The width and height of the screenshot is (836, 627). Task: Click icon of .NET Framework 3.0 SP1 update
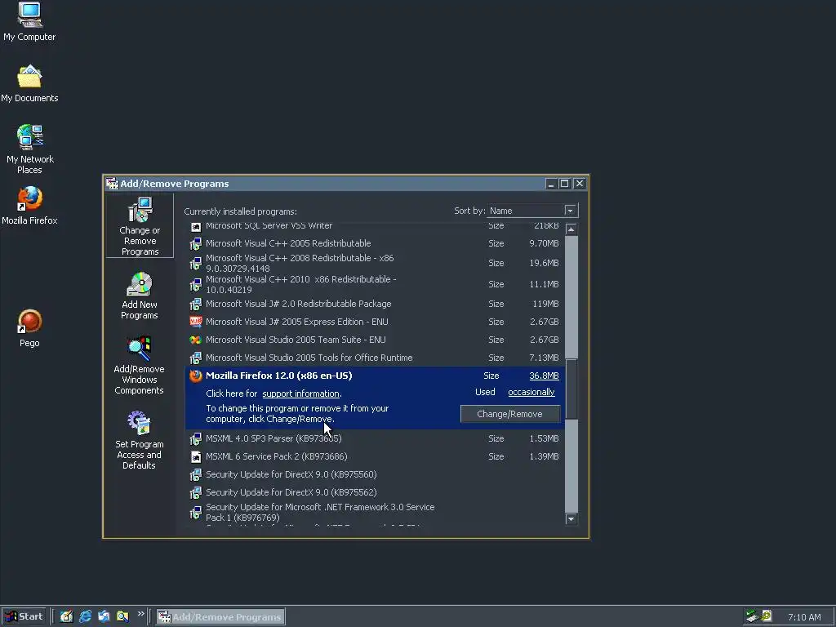[x=196, y=513]
